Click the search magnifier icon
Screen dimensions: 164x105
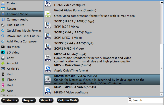[x=130, y=100]
